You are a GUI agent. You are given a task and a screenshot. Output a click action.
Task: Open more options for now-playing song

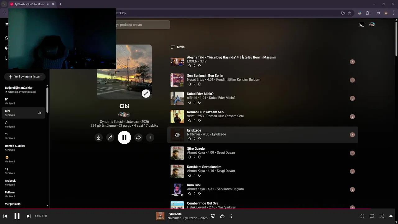coord(231,216)
